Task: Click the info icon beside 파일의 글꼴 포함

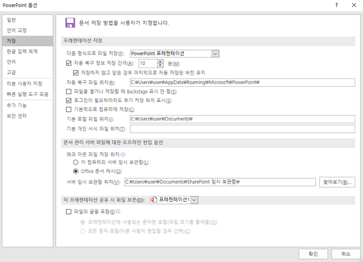Action: 118,211
